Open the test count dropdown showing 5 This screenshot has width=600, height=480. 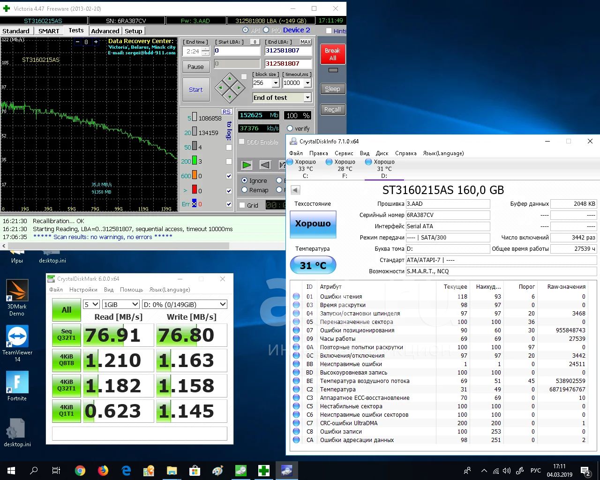(91, 304)
